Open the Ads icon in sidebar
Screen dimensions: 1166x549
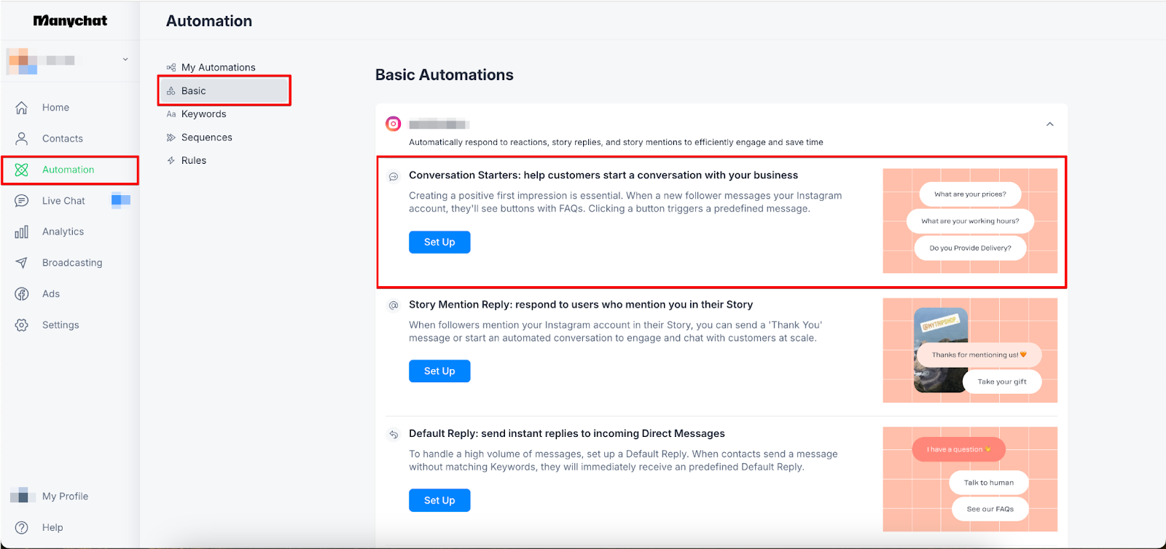point(22,294)
